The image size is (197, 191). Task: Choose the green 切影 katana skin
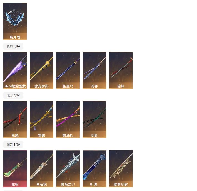click(95, 119)
